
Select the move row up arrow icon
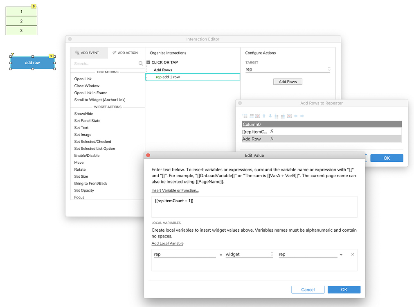click(264, 116)
